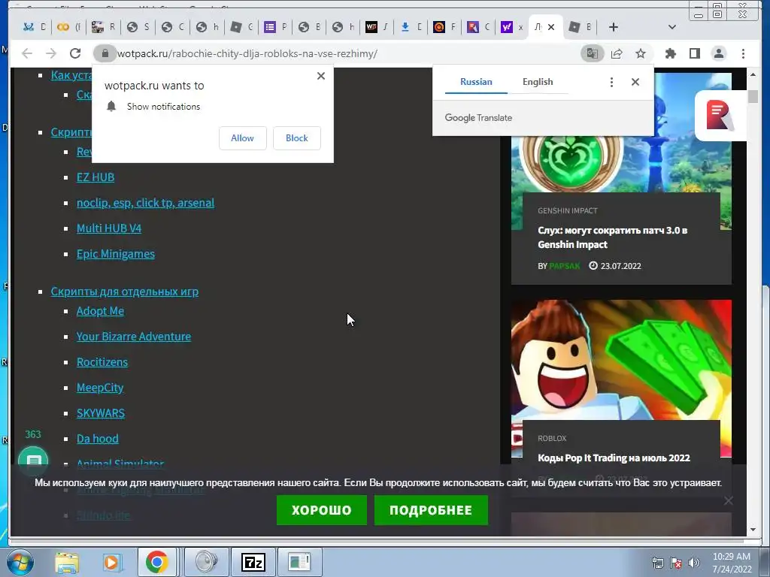Accept cookies with ХОРОШО button

coord(322,510)
